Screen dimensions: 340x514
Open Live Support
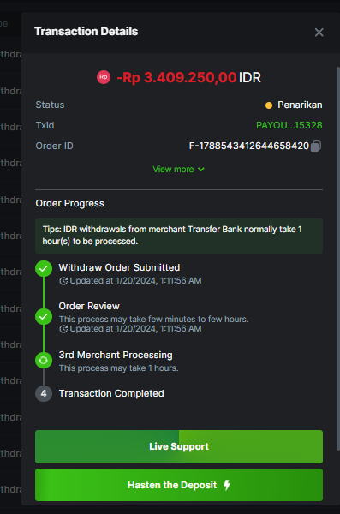179,446
